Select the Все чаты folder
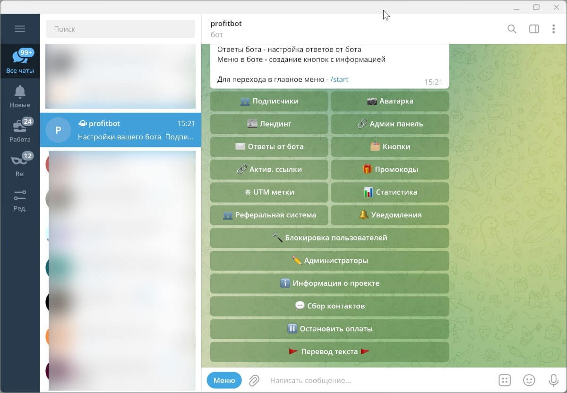Viewport: 567px width, 393px height. point(20,61)
